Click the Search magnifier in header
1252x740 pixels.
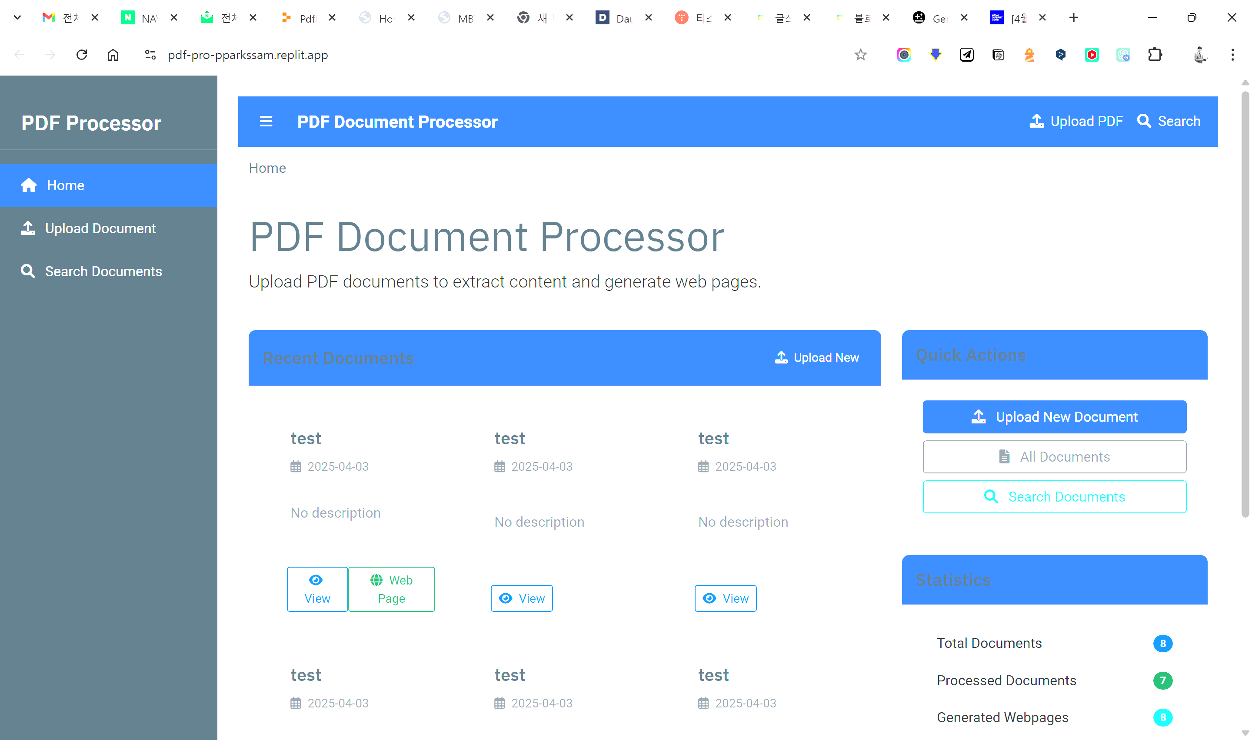[1144, 121]
